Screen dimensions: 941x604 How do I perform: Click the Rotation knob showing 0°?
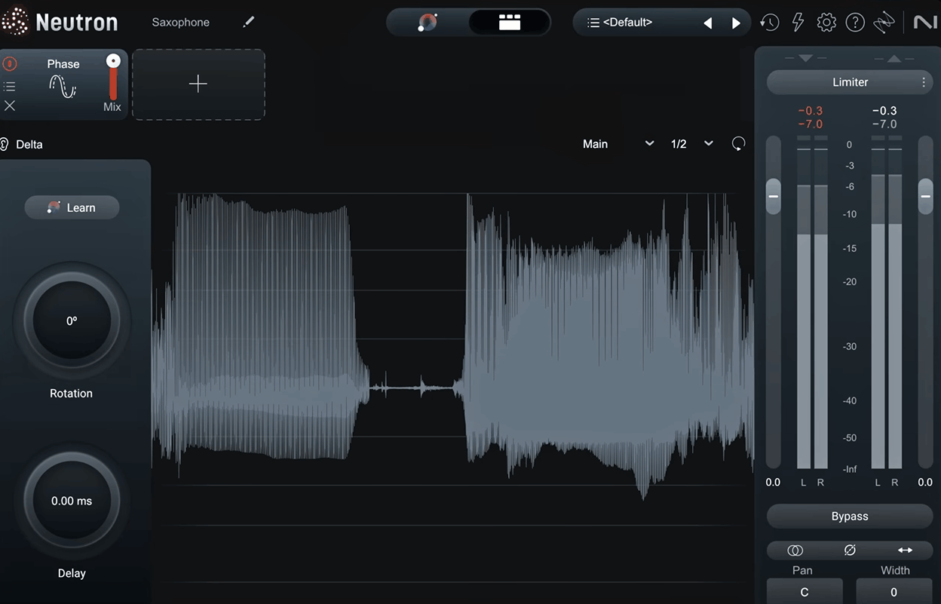(72, 321)
